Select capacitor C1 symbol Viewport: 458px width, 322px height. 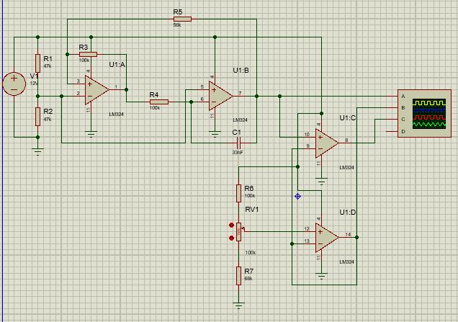(238, 143)
